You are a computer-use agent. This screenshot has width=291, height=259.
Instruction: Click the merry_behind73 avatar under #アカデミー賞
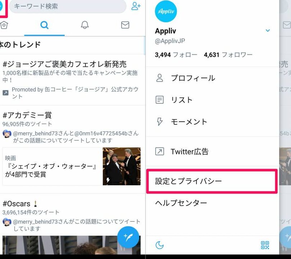pyautogui.click(x=7, y=134)
